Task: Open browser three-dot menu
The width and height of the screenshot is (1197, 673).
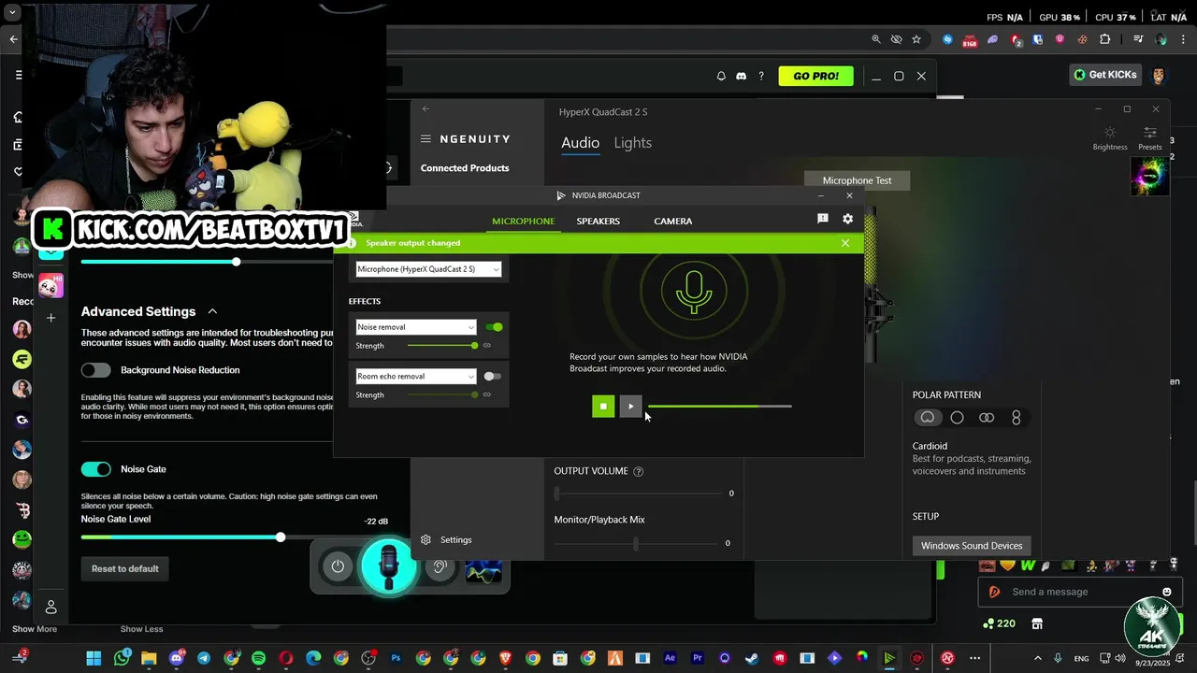Action: point(1182,39)
